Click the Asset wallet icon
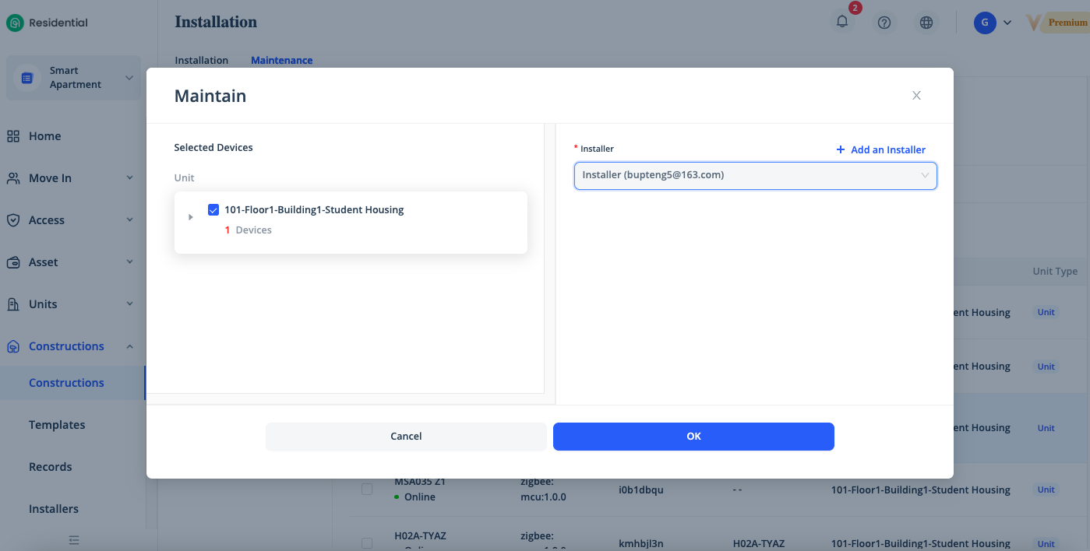1090x551 pixels. [x=13, y=262]
